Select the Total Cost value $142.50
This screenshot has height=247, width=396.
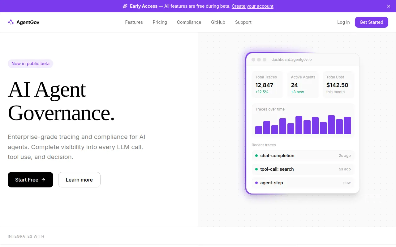coord(337,85)
